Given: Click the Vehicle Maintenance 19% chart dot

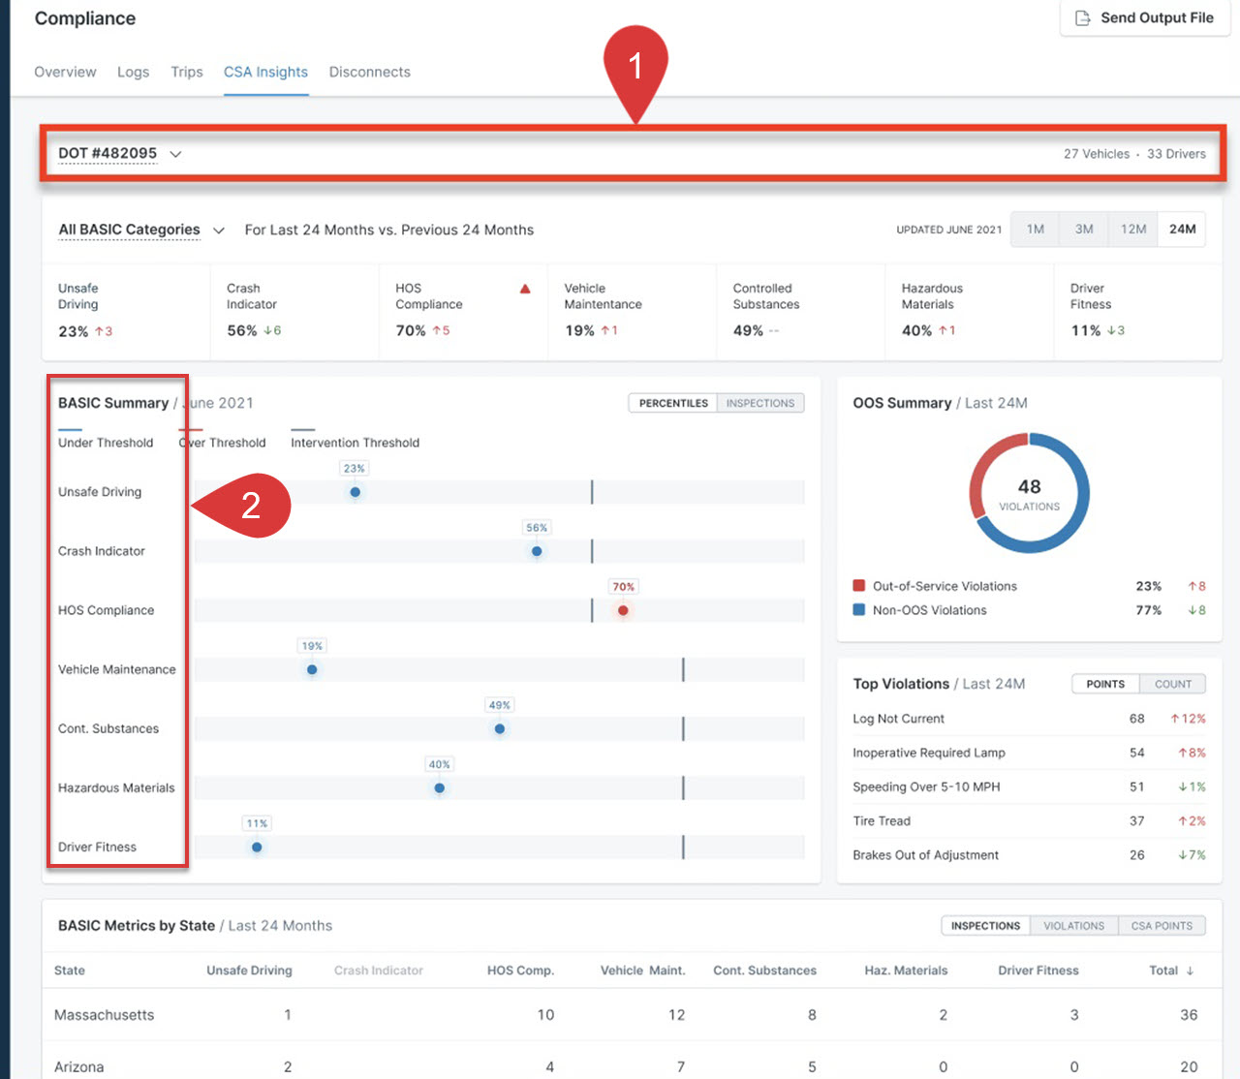Looking at the screenshot, I should [x=312, y=669].
